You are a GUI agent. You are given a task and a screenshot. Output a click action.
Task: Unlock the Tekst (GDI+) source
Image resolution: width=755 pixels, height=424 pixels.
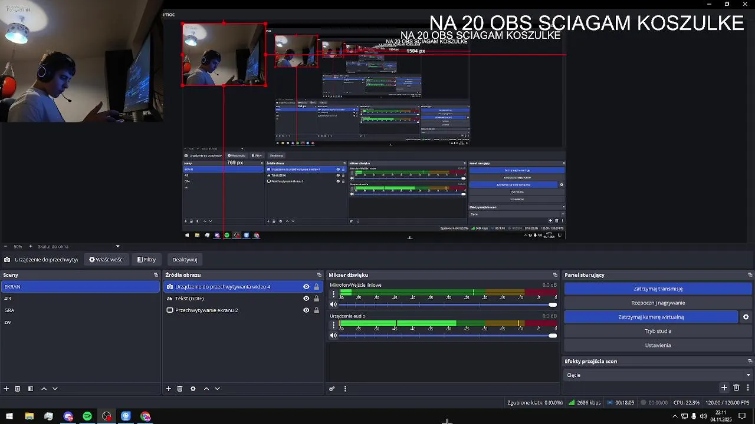point(316,299)
